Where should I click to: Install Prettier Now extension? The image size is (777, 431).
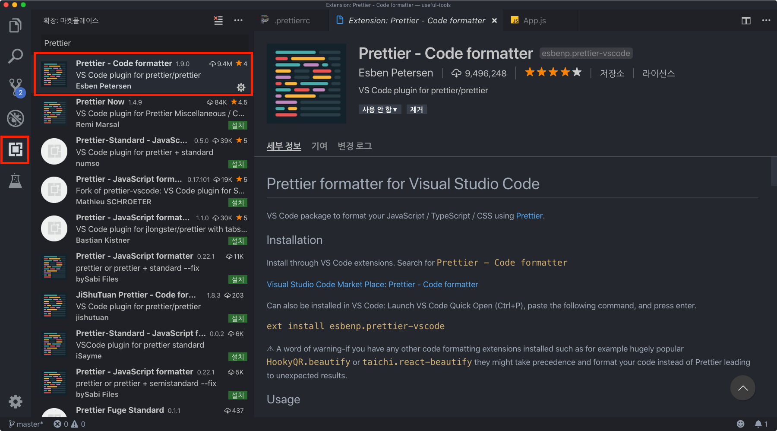pyautogui.click(x=238, y=125)
